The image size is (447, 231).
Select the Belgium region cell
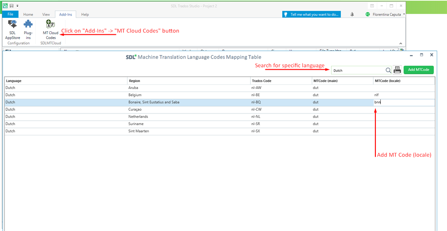click(x=189, y=95)
